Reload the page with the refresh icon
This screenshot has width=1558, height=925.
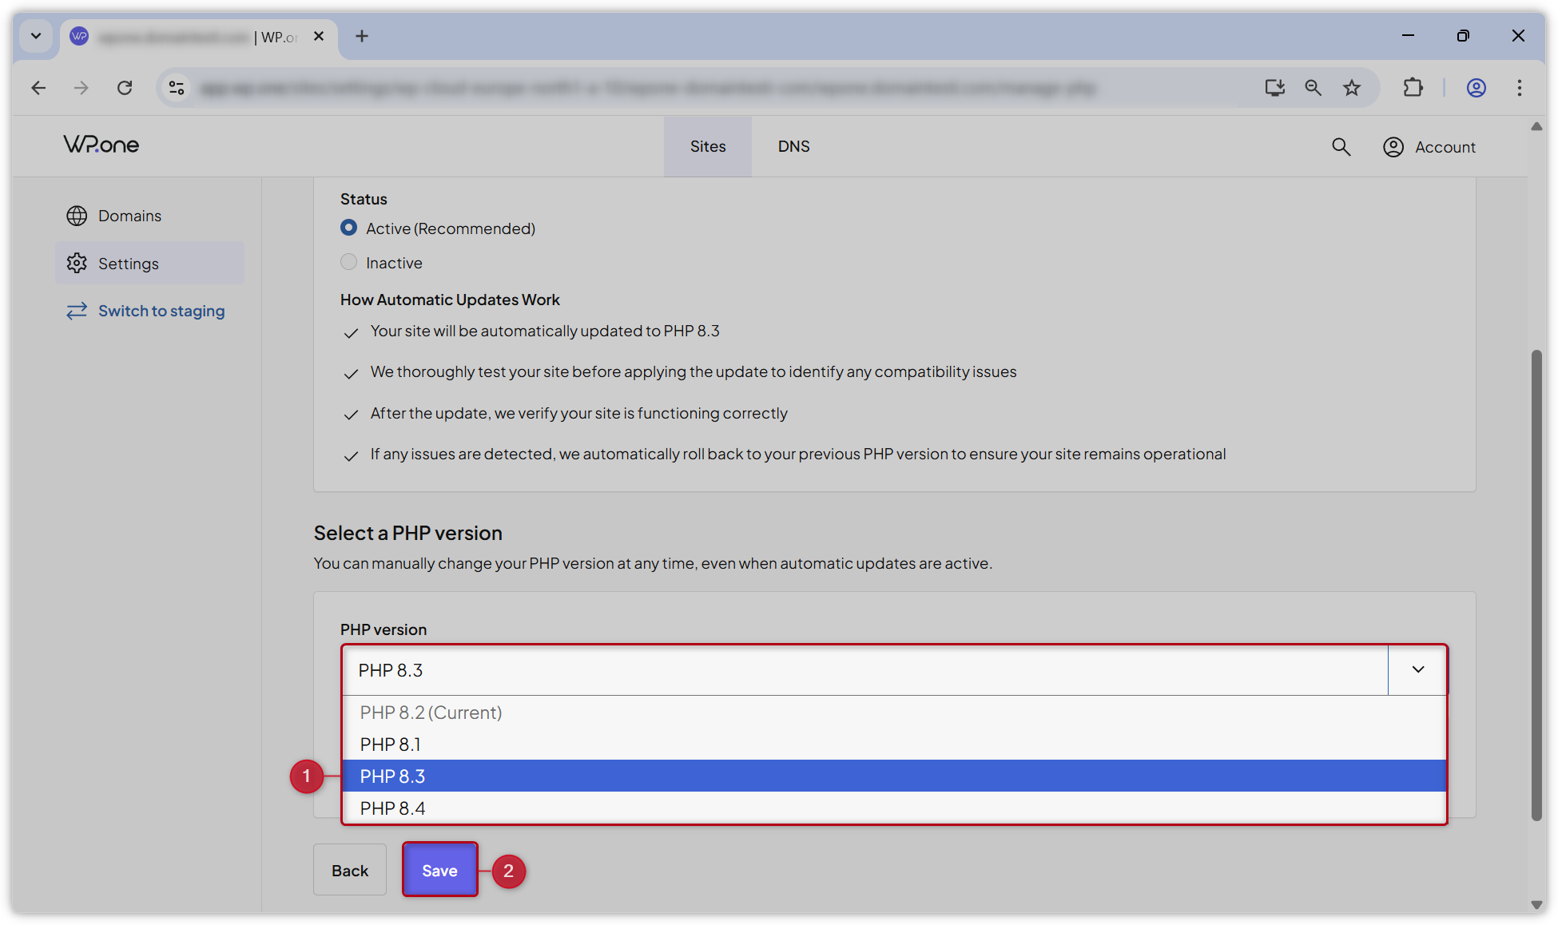click(125, 88)
